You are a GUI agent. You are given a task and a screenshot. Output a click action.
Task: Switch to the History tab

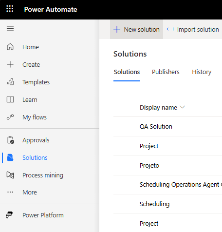(x=202, y=72)
